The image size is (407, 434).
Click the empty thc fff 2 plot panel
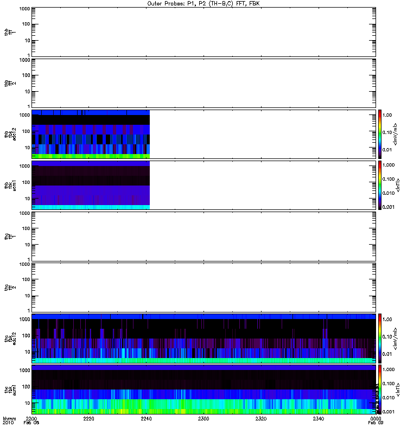pyautogui.click(x=203, y=288)
